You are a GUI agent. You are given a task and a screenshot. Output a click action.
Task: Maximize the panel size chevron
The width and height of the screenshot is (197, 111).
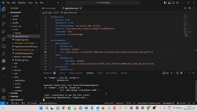(189, 73)
